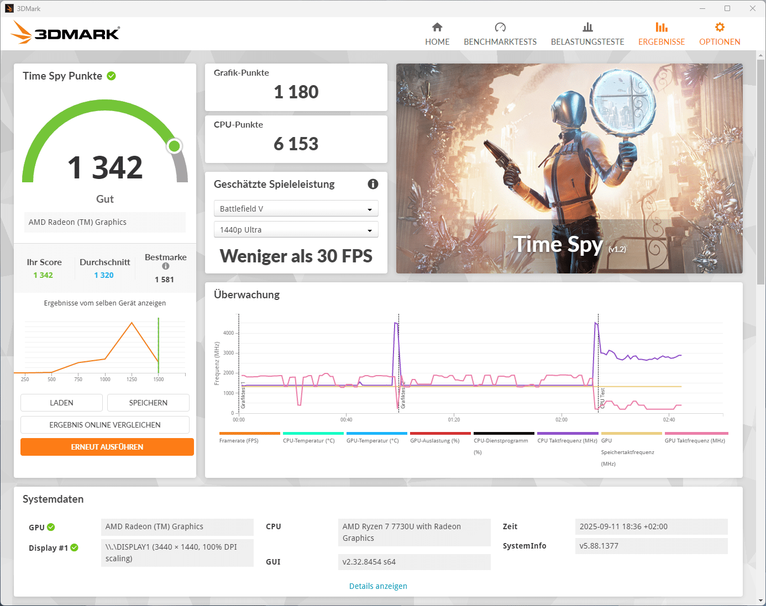Open the Battlefield V game dropdown
The image size is (766, 606).
point(296,209)
